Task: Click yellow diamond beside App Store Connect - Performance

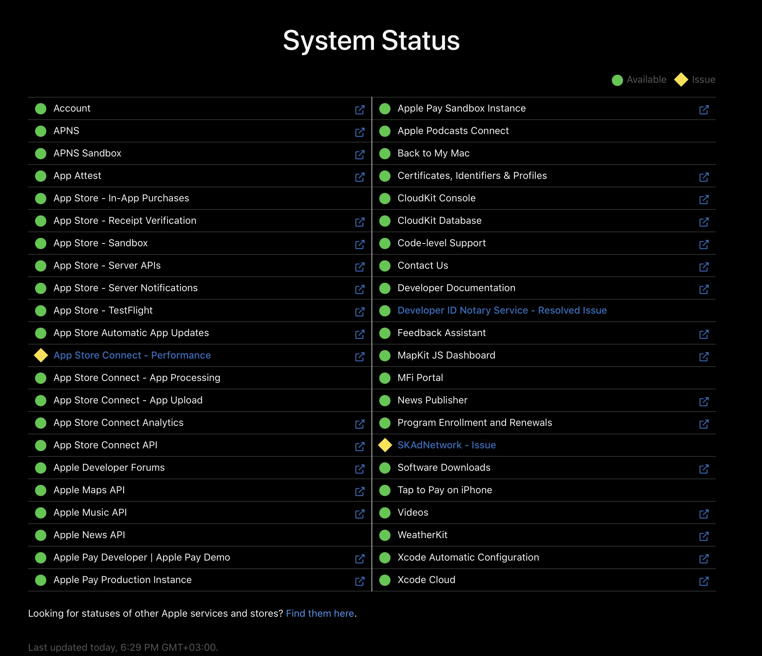Action: coord(41,355)
